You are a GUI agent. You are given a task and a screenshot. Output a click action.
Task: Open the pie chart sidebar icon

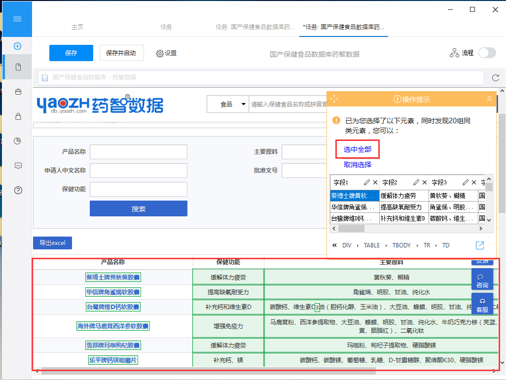(18, 141)
